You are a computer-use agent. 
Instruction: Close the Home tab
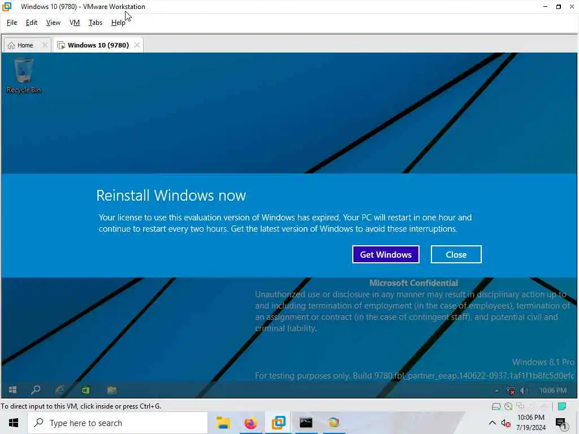click(45, 45)
